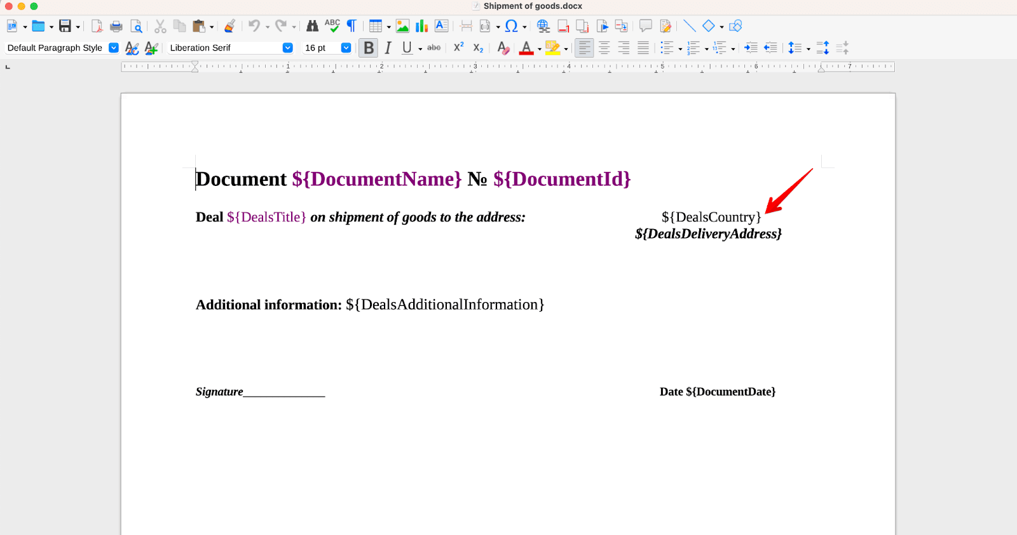Center align the paragraph
Screen dimensions: 1017x535
click(x=604, y=48)
